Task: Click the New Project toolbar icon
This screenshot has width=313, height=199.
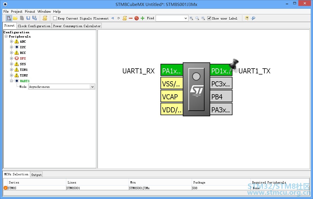Action: [x=9, y=18]
